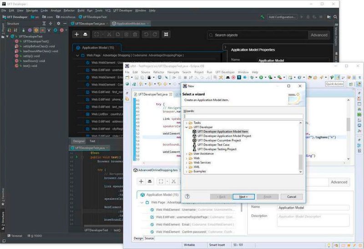Collapse the UFTDeveloperTest node in Structure tree
This screenshot has width=364, height=249.
[7, 36]
